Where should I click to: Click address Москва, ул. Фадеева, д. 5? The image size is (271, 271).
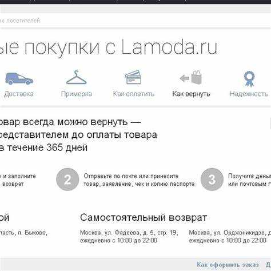pos(129,233)
